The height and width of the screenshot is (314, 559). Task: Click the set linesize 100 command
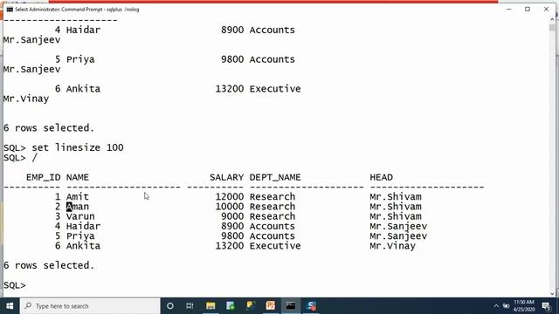point(78,147)
